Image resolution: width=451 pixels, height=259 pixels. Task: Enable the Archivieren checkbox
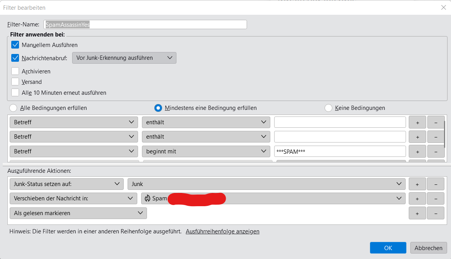click(16, 71)
